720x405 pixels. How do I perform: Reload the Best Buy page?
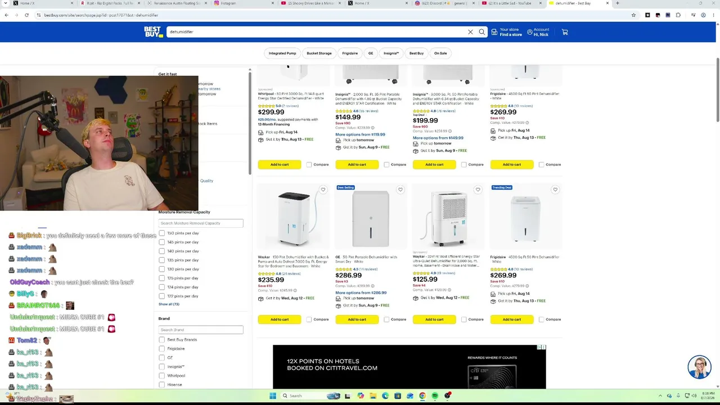(x=26, y=15)
